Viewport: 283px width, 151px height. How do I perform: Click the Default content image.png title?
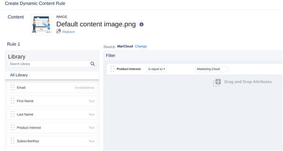96,24
